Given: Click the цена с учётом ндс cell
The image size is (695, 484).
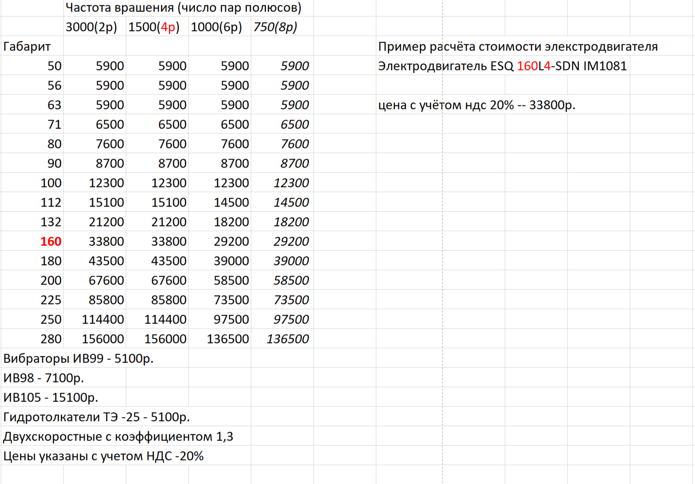Looking at the screenshot, I should coord(476,105).
